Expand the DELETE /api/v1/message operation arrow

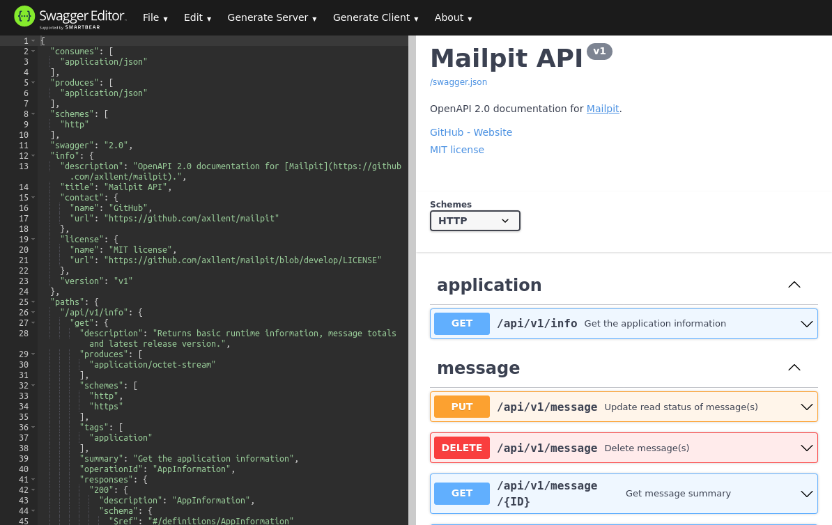[x=806, y=448]
